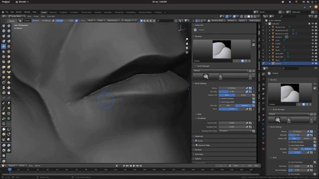Adjust the Strength slider in sidebar
The width and height of the screenshot is (319, 179).
pos(232,91)
